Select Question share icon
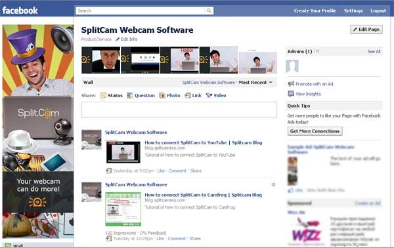Viewport: 394px width, 248px height. tap(130, 95)
